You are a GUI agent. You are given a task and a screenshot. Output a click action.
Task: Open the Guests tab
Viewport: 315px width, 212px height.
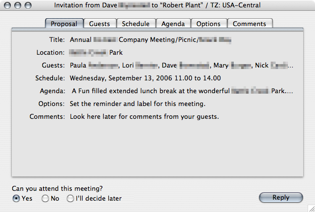click(100, 24)
